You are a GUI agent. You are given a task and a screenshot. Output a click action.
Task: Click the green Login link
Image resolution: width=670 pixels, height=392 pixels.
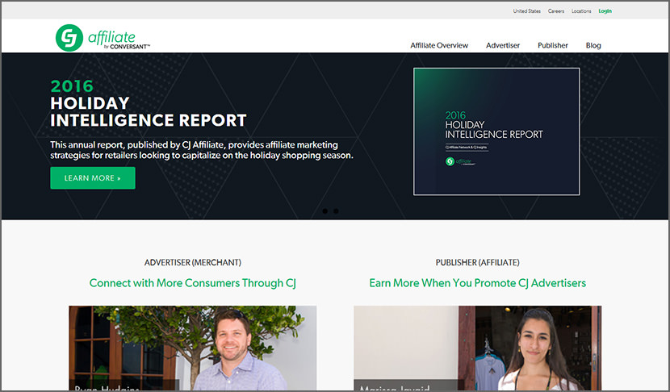(605, 11)
